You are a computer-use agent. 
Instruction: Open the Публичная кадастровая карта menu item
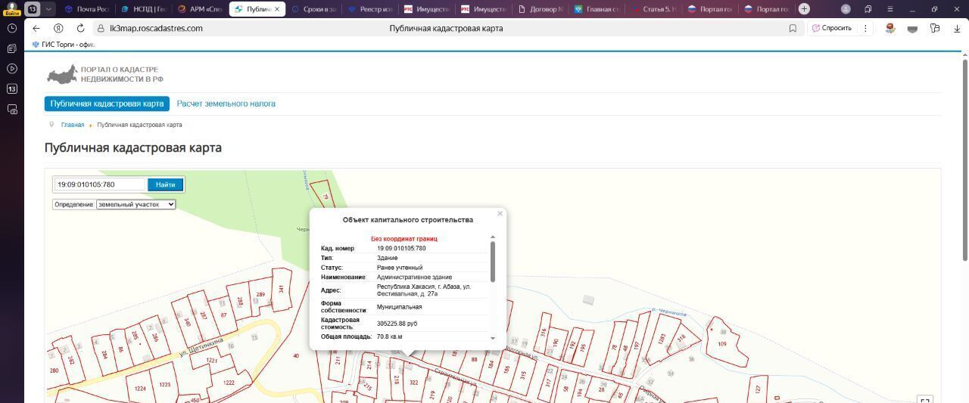click(107, 104)
